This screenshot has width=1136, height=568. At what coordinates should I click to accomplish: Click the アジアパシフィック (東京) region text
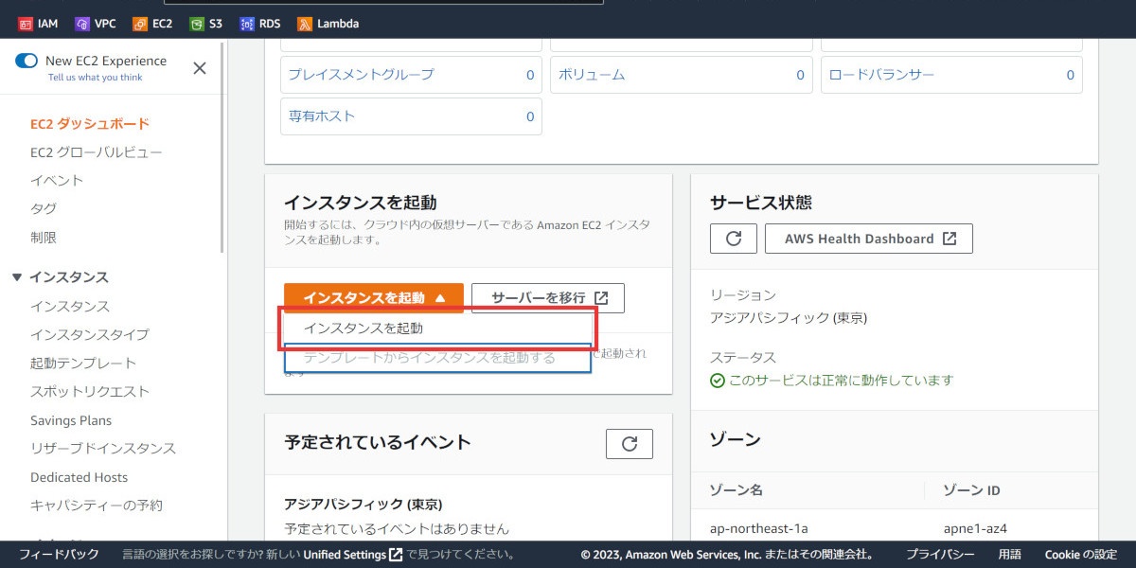point(789,318)
